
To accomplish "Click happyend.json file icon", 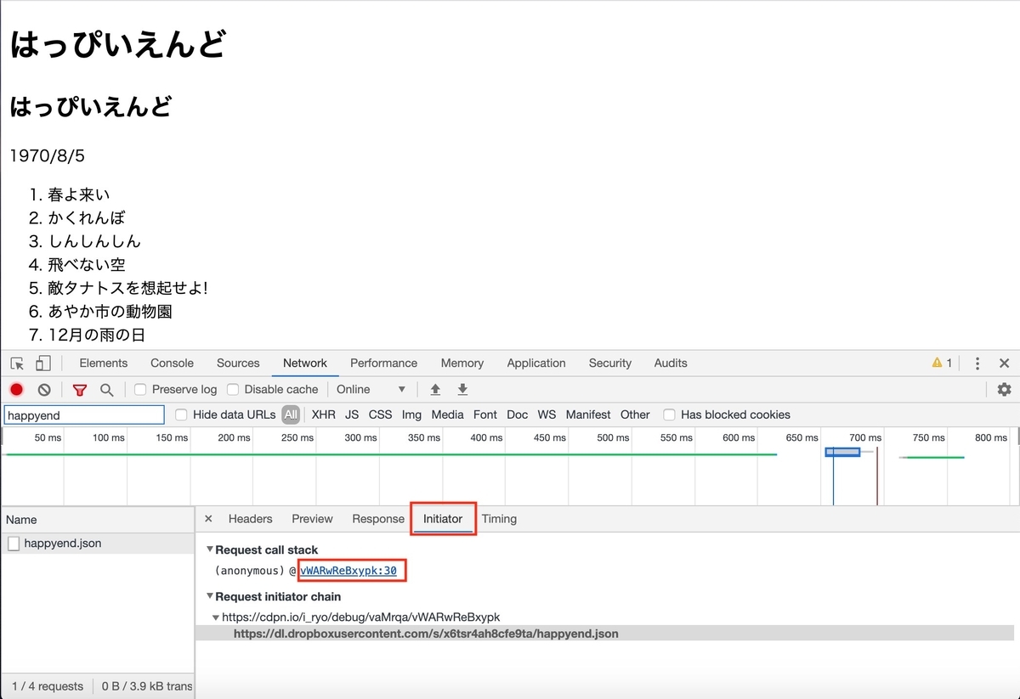I will tap(14, 544).
